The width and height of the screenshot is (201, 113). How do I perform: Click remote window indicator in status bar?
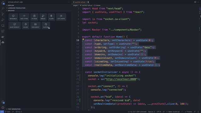tap(2, 112)
